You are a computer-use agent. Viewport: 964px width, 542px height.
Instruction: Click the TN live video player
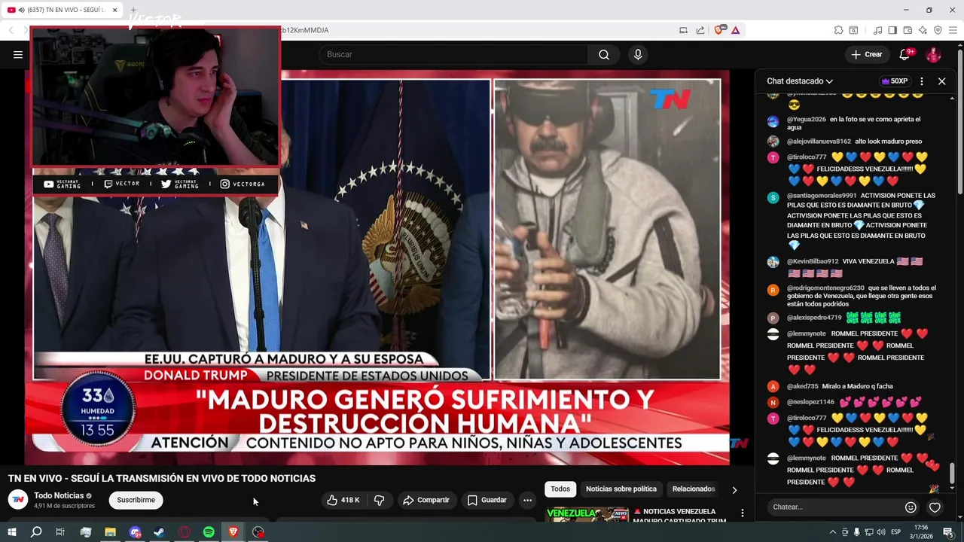pyautogui.click(x=377, y=267)
